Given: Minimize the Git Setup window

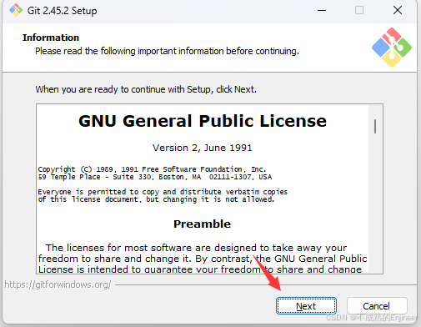Looking at the screenshot, I should [x=322, y=11].
